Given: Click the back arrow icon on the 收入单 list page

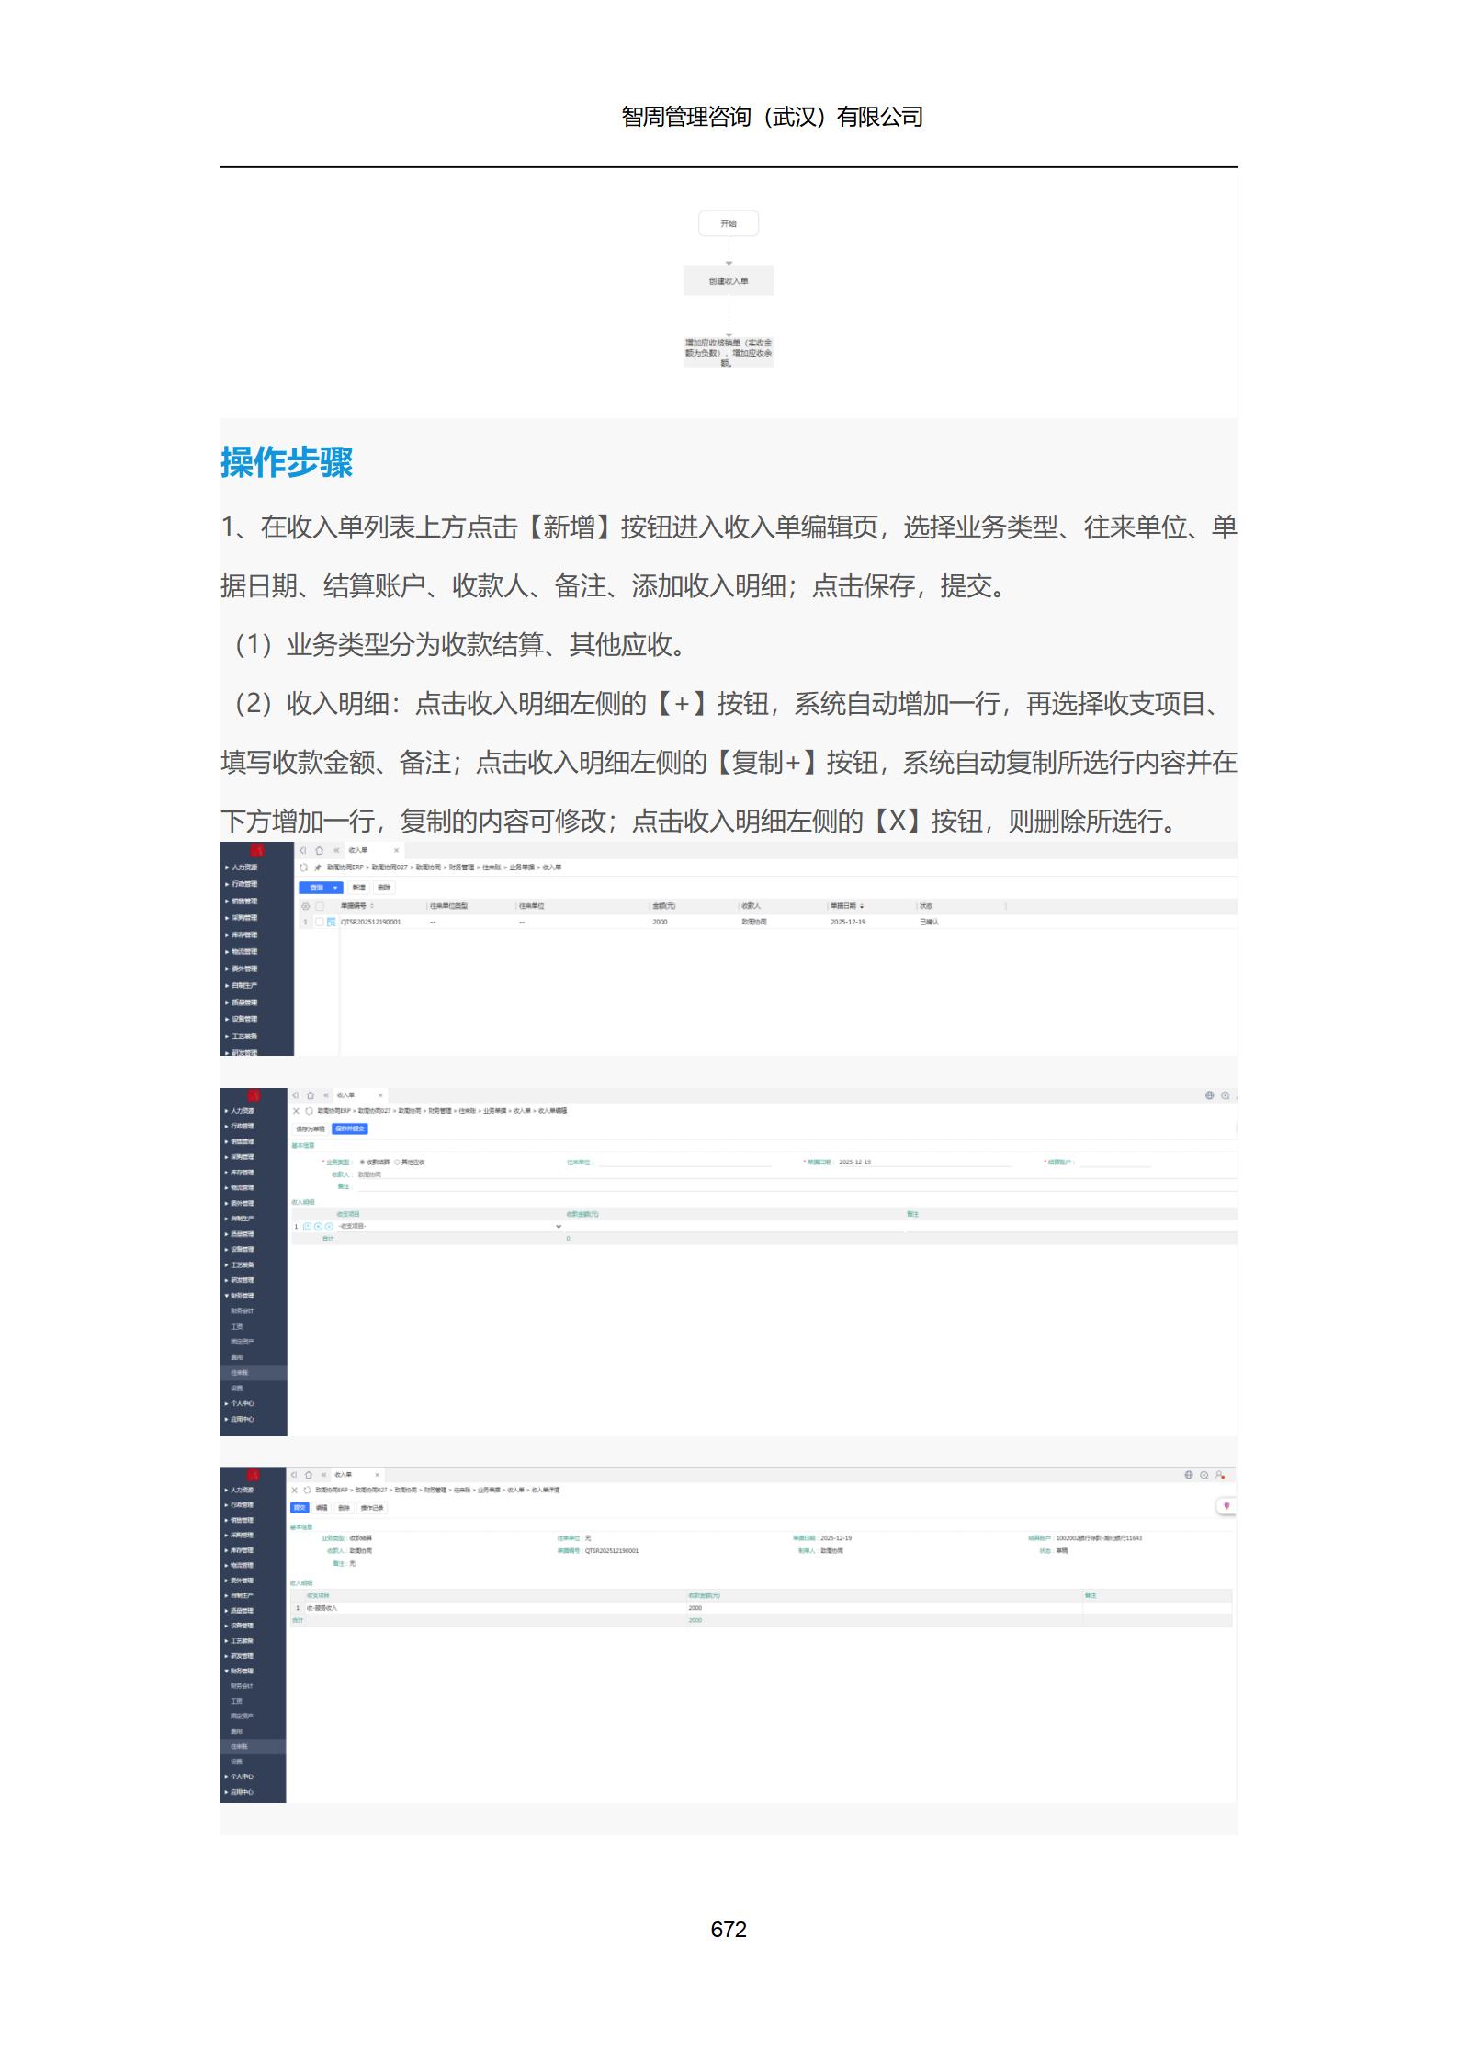Looking at the screenshot, I should (303, 850).
